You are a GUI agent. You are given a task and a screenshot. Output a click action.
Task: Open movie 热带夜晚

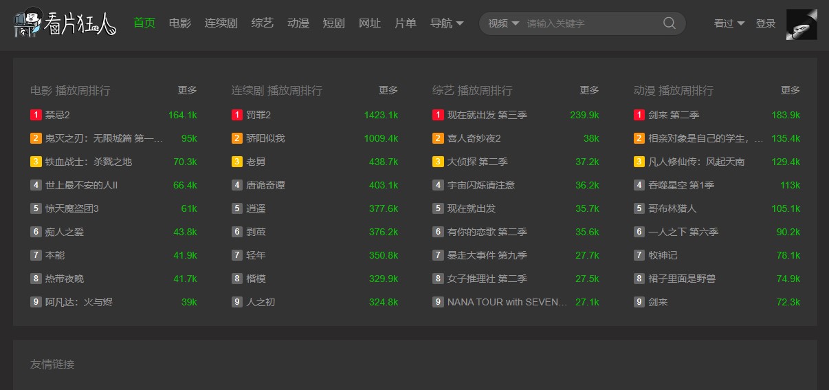tap(65, 279)
